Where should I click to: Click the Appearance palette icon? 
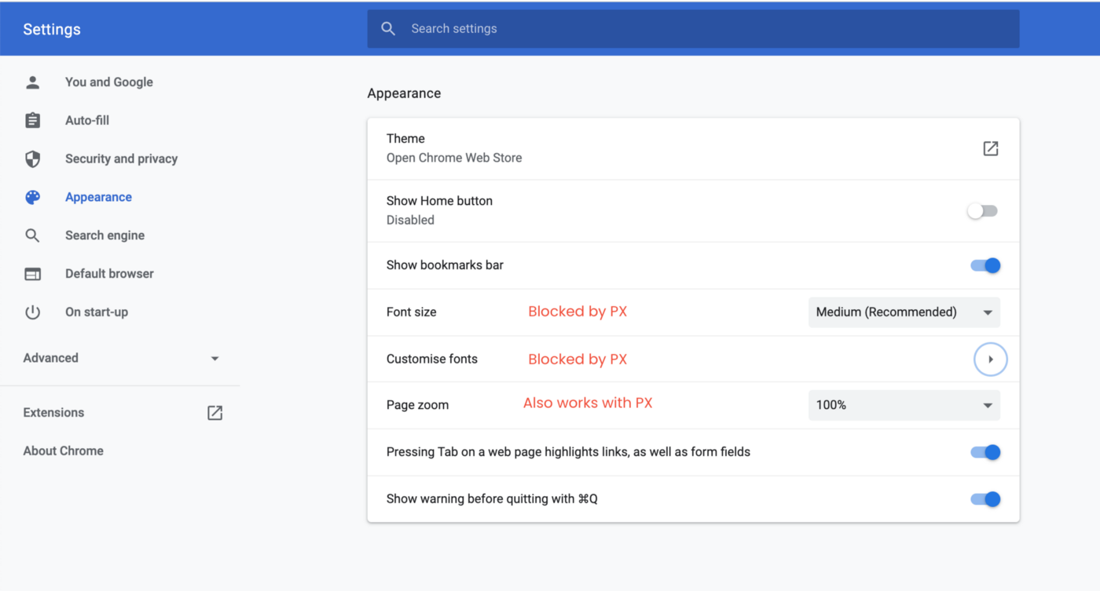(x=32, y=198)
